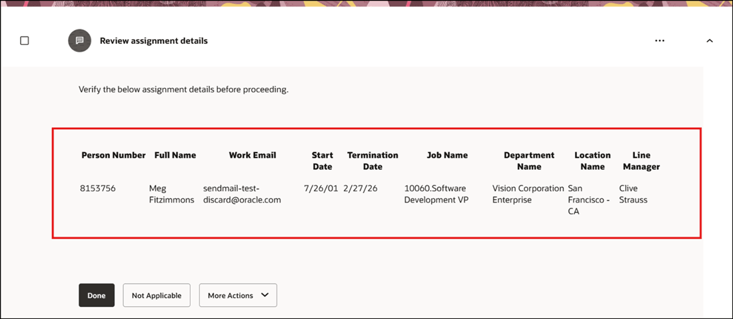Open the three-dot task options menu
This screenshot has height=319, width=733.
[660, 41]
